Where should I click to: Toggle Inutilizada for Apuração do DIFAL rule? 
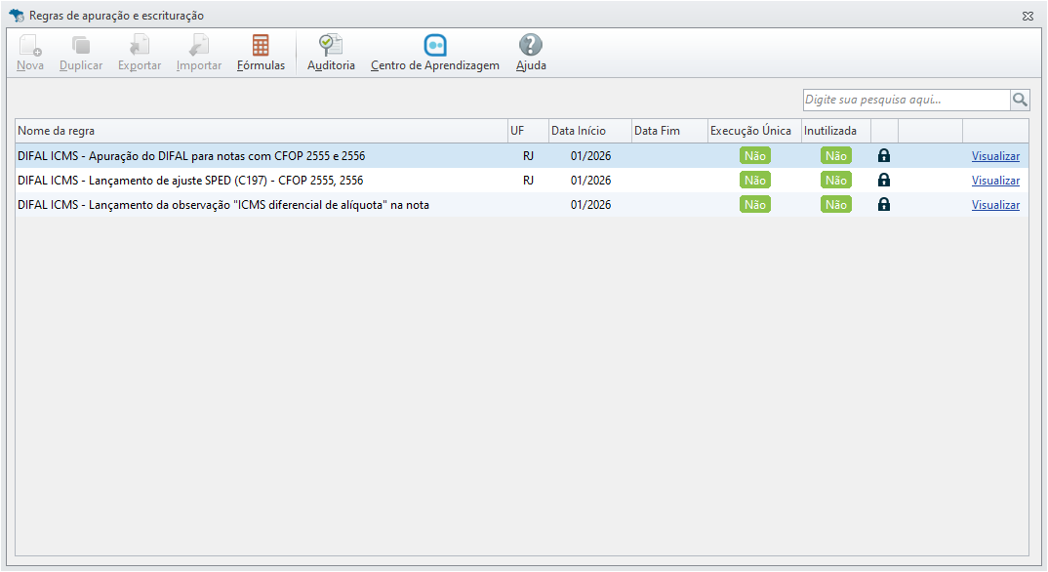click(x=836, y=156)
